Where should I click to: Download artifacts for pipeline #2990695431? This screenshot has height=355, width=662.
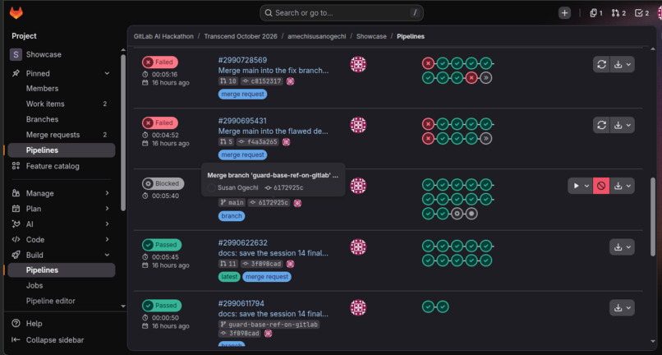pos(623,125)
